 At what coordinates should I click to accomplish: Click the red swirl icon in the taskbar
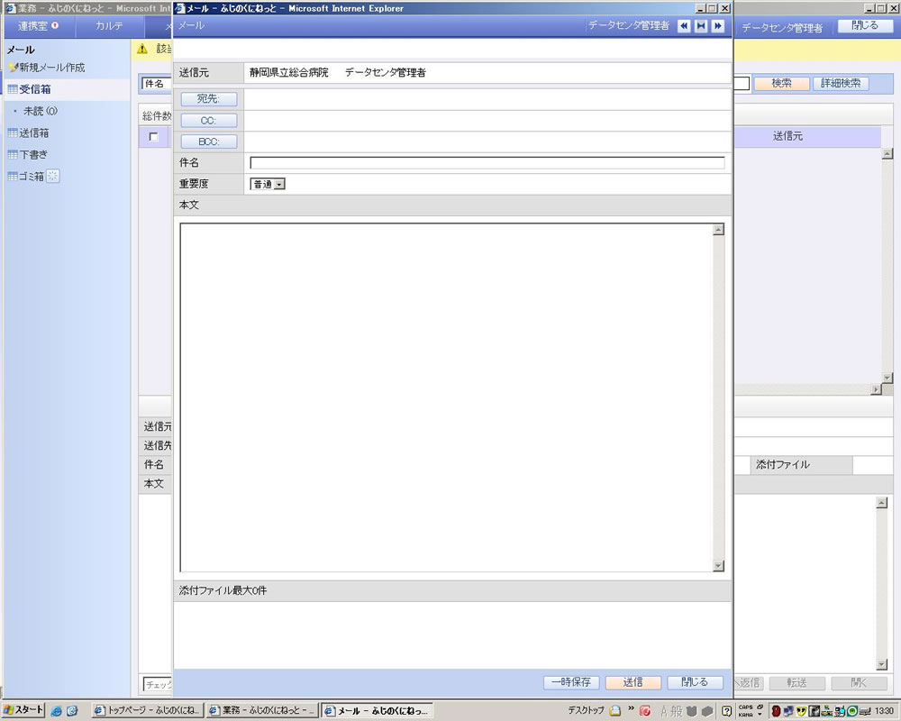[x=645, y=711]
